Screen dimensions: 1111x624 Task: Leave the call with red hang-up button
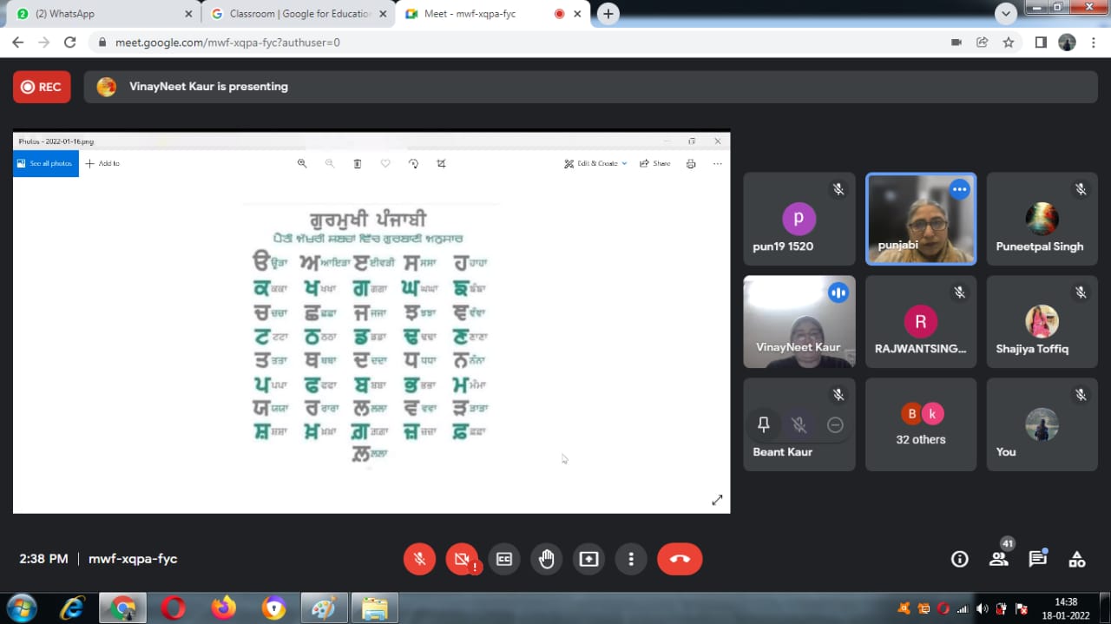click(680, 559)
